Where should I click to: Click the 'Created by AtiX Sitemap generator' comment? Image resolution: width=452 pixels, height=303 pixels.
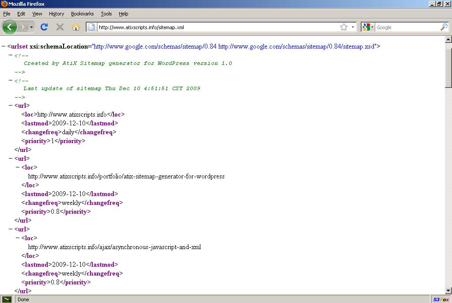[x=128, y=63]
